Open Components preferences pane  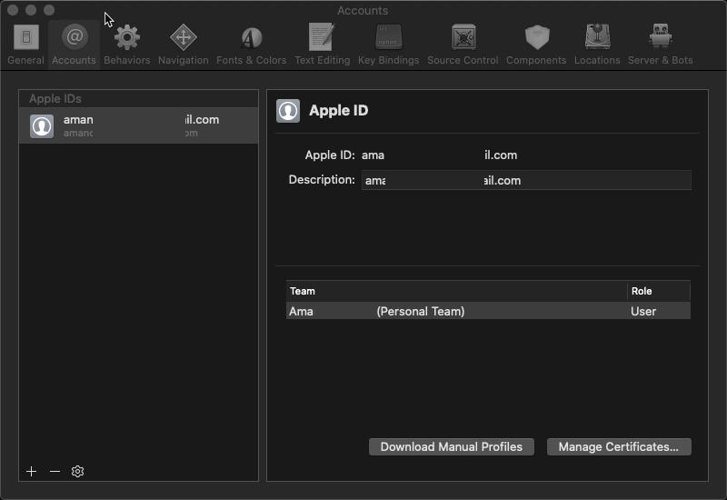coord(536,45)
